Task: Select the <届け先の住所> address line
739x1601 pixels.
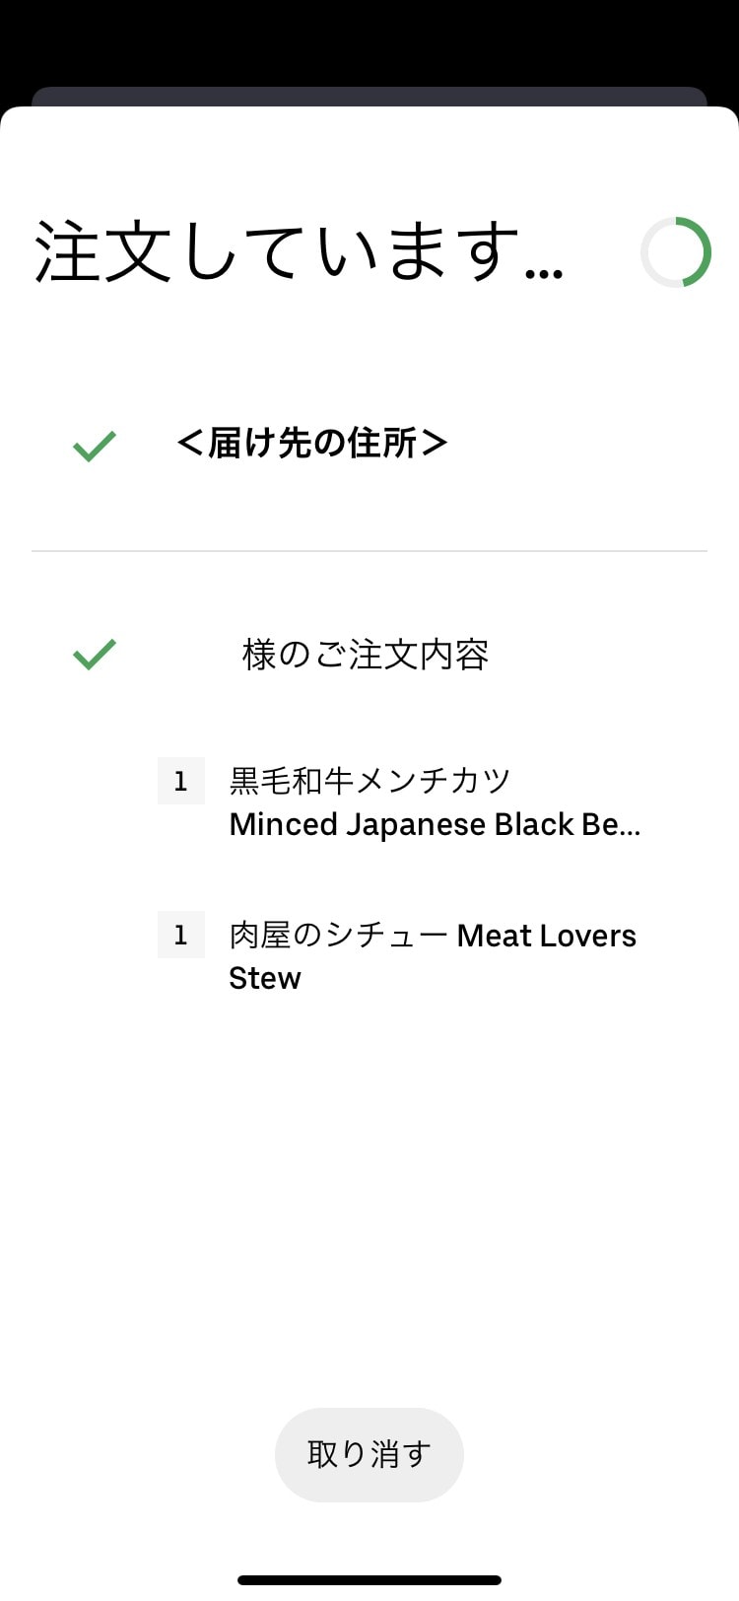Action: click(312, 444)
